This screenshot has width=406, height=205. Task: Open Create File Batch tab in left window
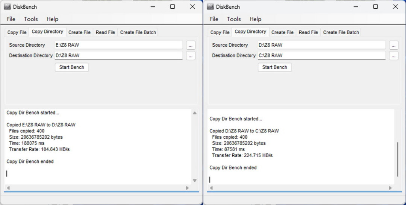coord(138,32)
